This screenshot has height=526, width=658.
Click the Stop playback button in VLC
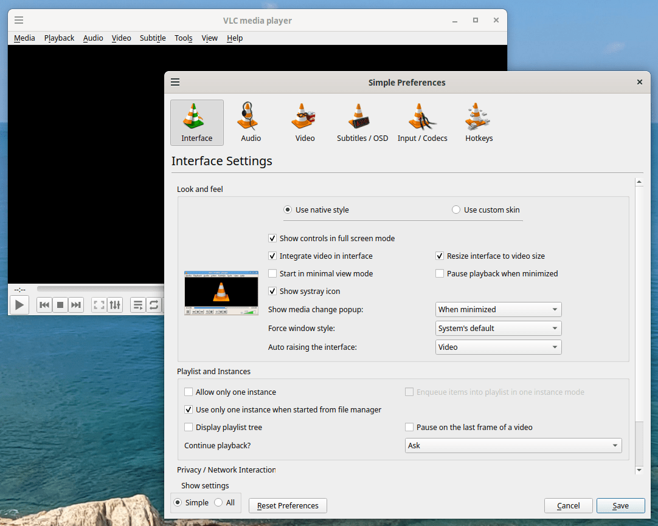coord(60,305)
